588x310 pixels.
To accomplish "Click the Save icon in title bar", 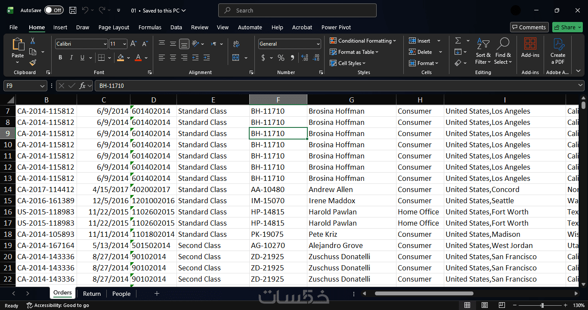I will coord(73,10).
